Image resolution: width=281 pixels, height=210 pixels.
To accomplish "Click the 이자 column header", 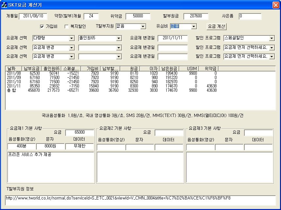I will pos(150,68).
